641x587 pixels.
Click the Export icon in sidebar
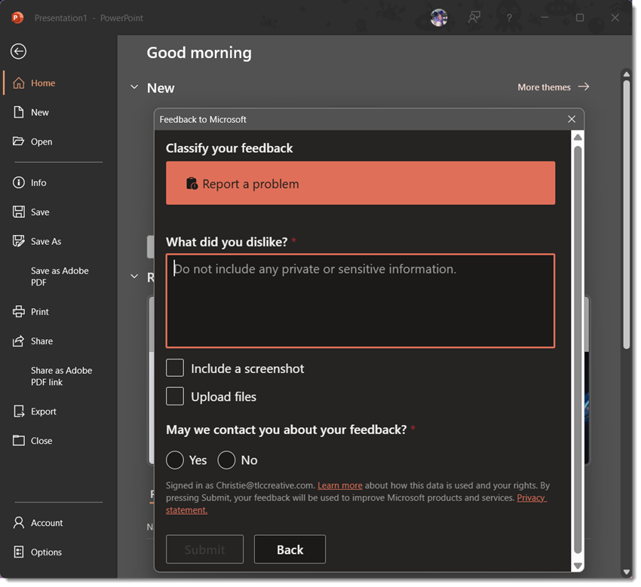point(19,411)
